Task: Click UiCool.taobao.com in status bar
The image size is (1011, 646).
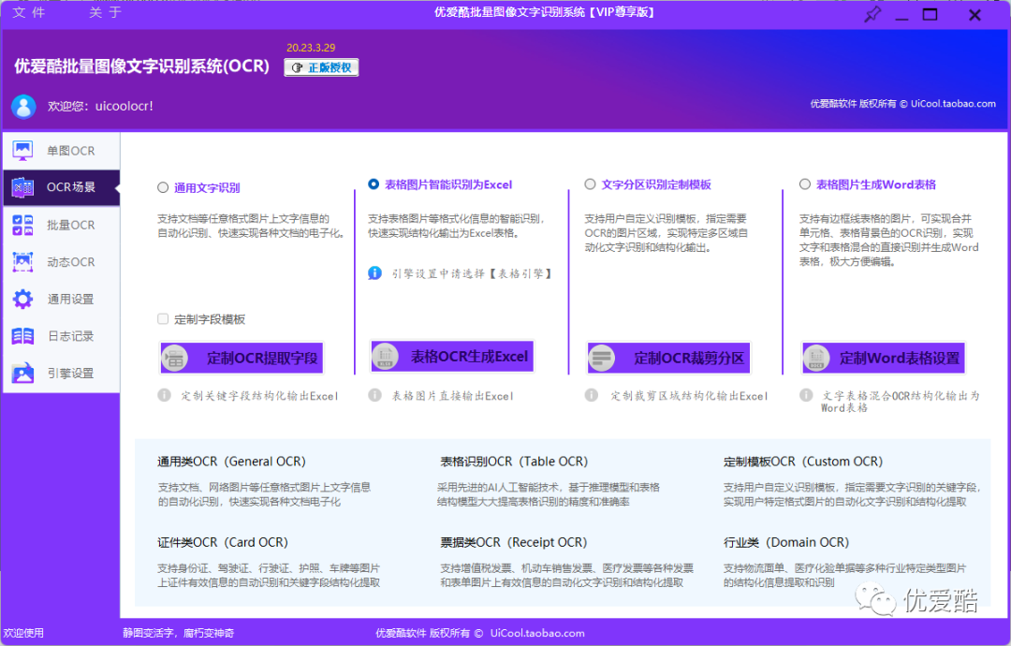Action: pyautogui.click(x=537, y=633)
